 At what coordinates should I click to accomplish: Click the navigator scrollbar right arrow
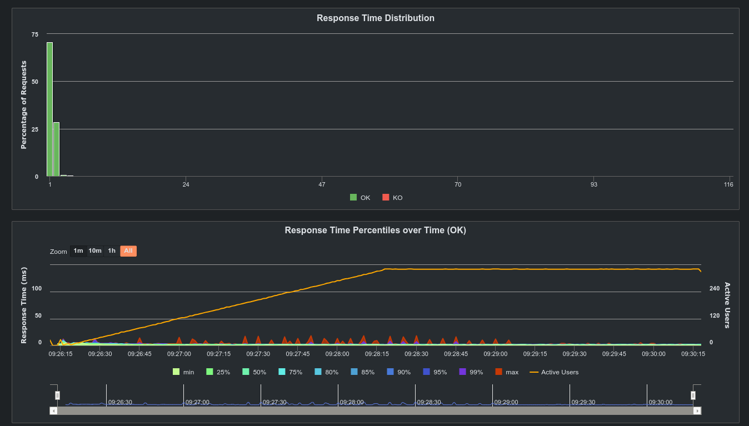697,410
